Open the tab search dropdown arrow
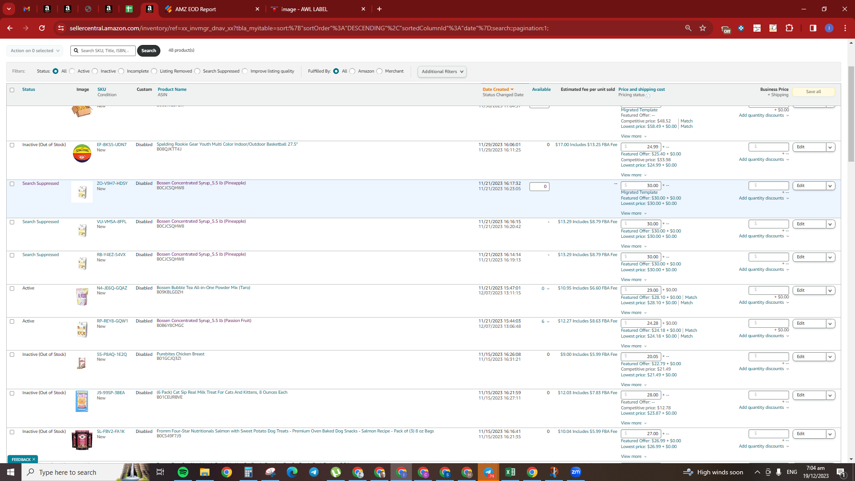 coord(8,9)
